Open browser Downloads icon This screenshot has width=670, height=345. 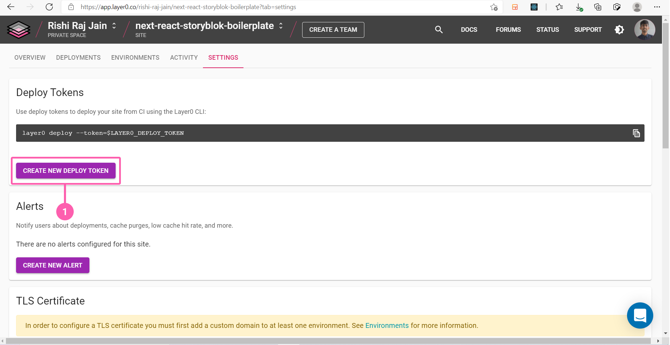(579, 7)
